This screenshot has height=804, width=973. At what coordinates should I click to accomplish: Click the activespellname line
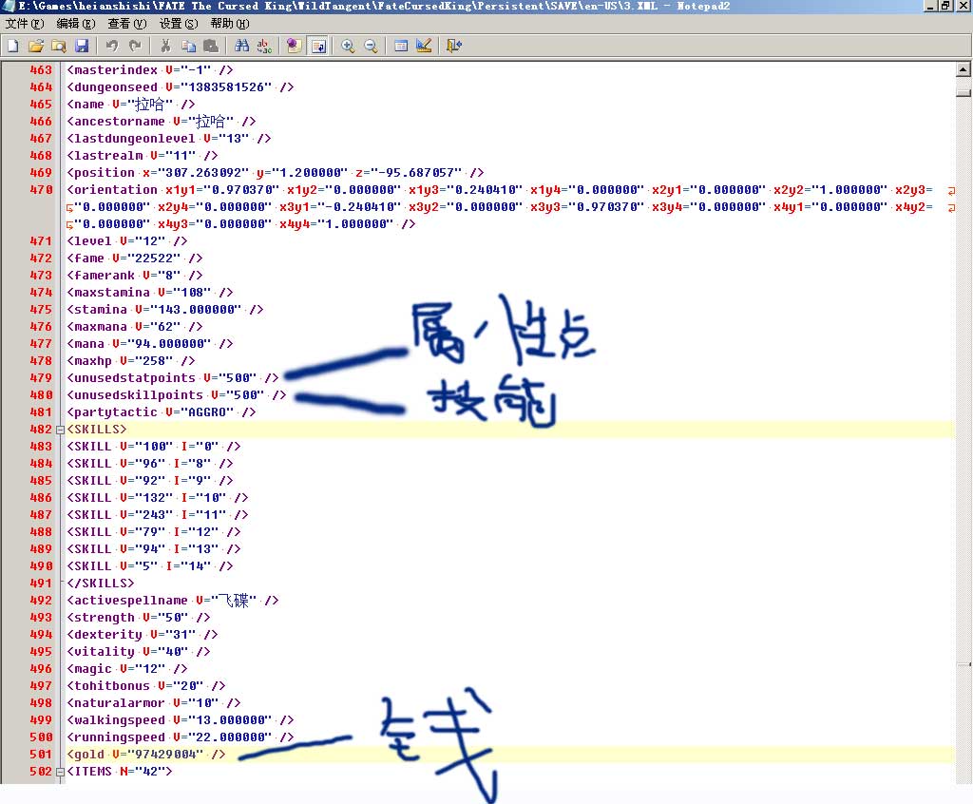pos(173,601)
